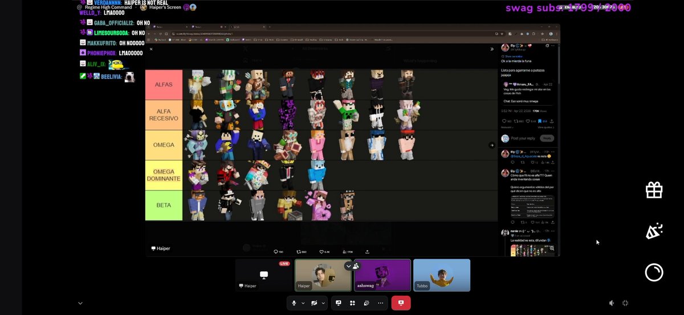Click 'Regime High Command' channel name
Image resolution: width=684 pixels, height=315 pixels.
point(108,7)
